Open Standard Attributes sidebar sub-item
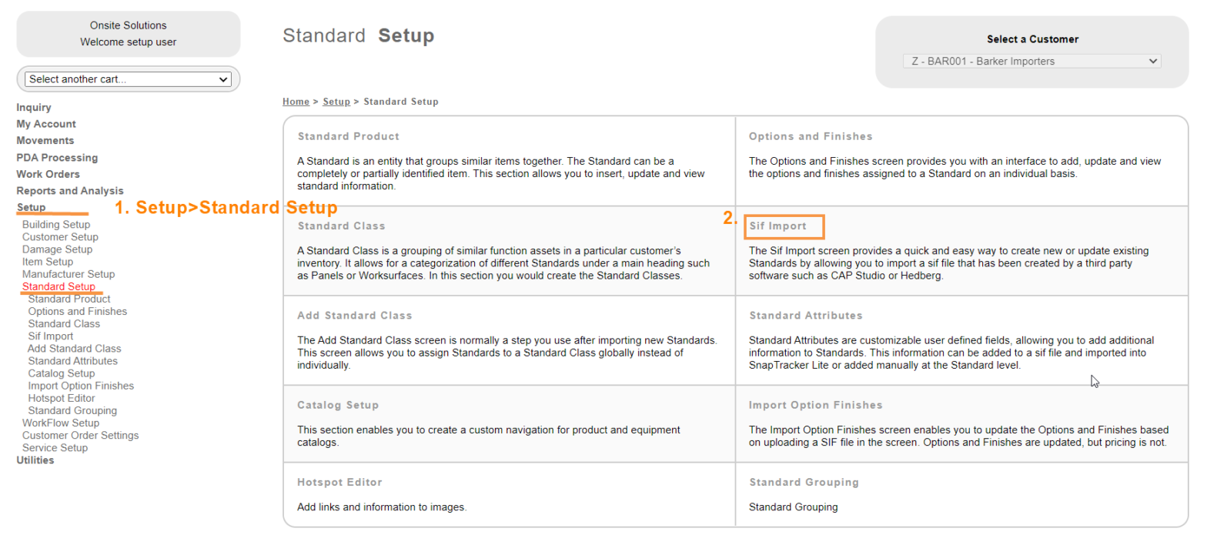This screenshot has width=1207, height=545. coord(73,360)
